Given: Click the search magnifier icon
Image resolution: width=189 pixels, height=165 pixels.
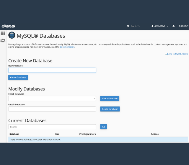Looking at the screenshot, I should click(128, 26).
